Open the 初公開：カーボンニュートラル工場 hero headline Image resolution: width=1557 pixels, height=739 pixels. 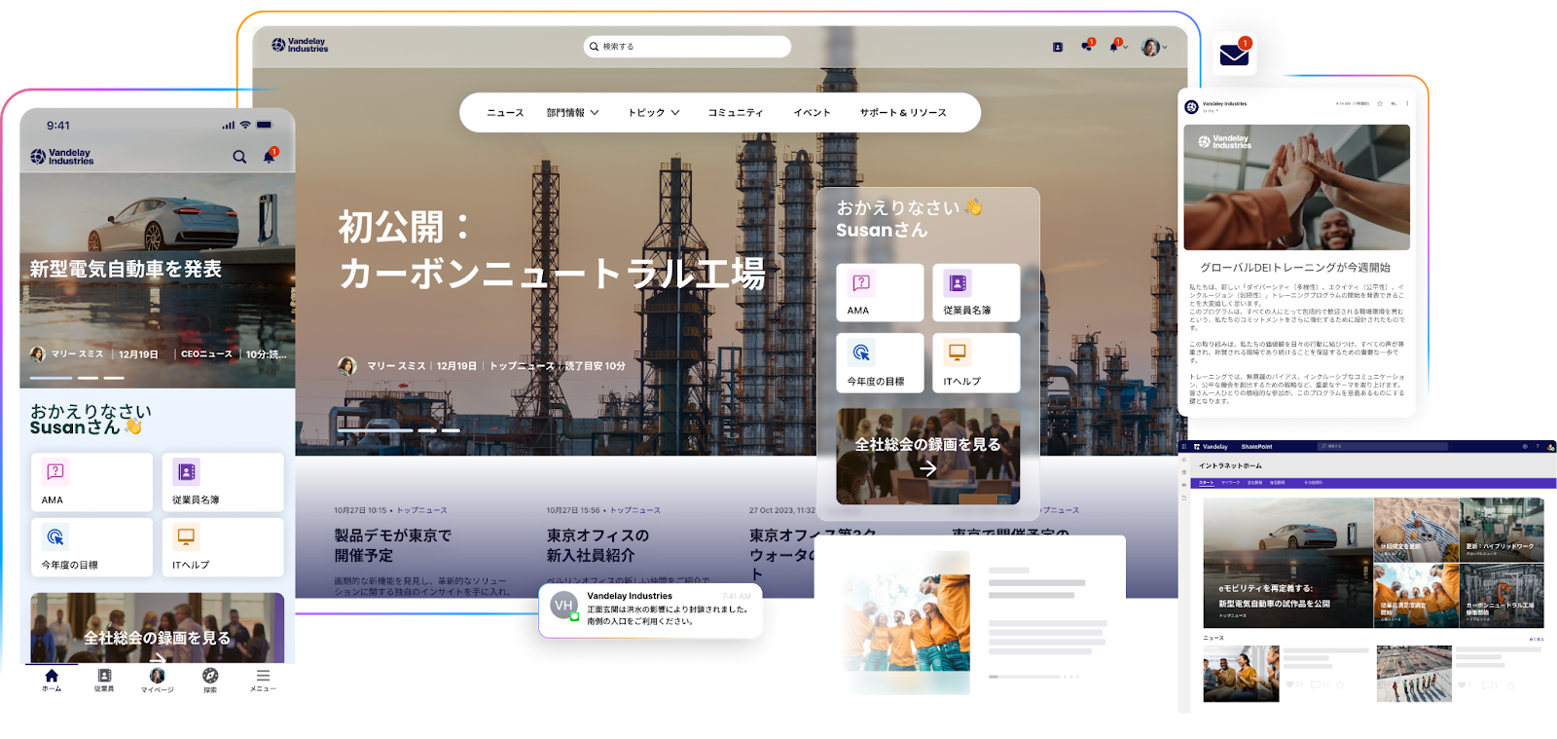pyautogui.click(x=552, y=250)
